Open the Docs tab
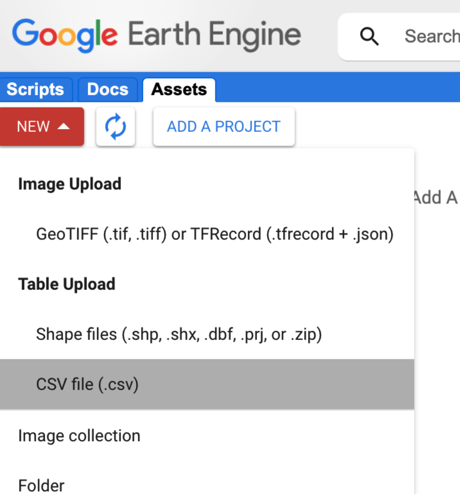The height and width of the screenshot is (494, 460). [x=108, y=90]
